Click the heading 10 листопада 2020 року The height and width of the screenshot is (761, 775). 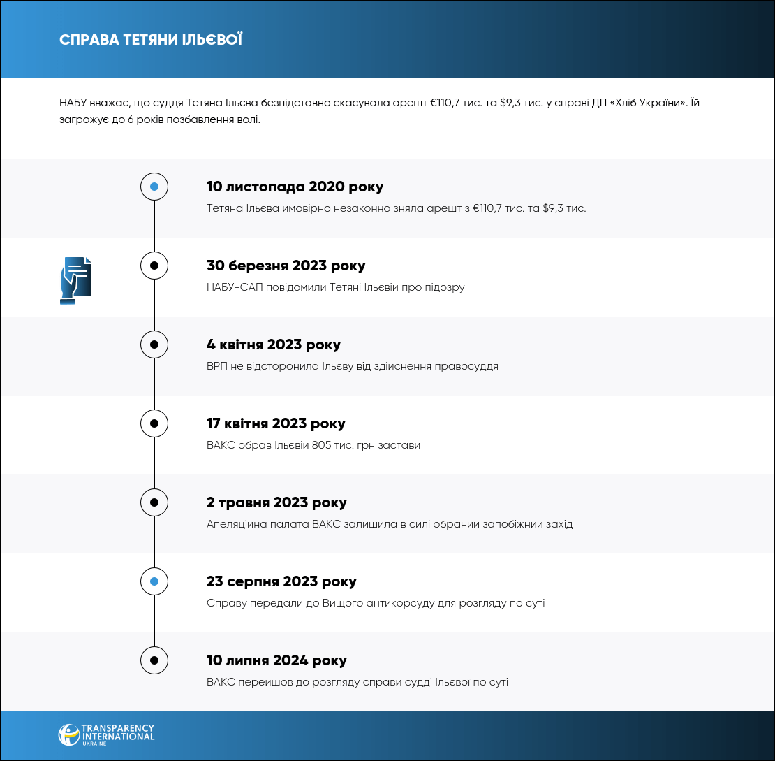point(295,187)
